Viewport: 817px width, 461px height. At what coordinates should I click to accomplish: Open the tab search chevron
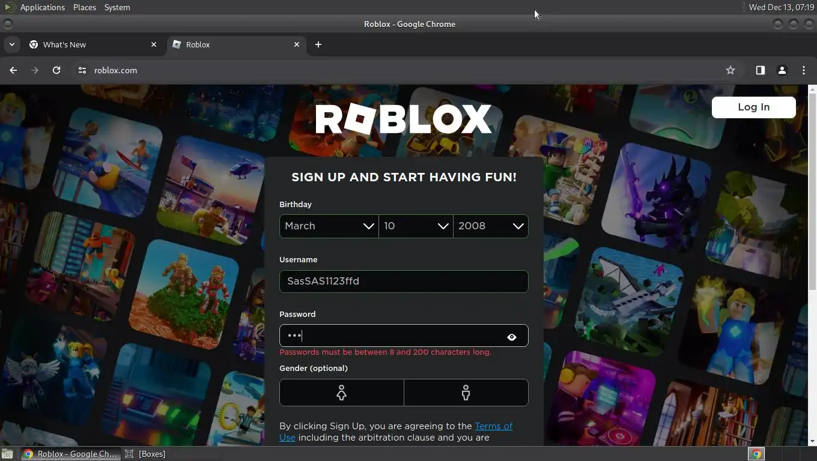(x=11, y=44)
